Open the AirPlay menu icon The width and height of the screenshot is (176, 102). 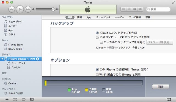[169, 100]
